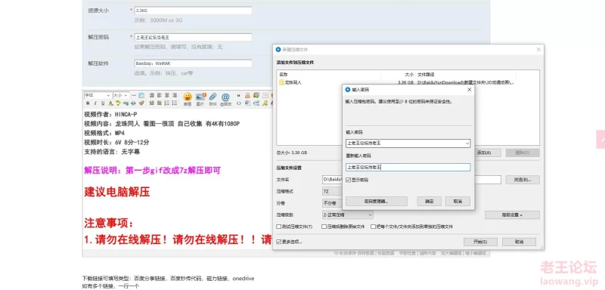
Task: Open the 密码管理器 password manager
Action: click(376, 202)
